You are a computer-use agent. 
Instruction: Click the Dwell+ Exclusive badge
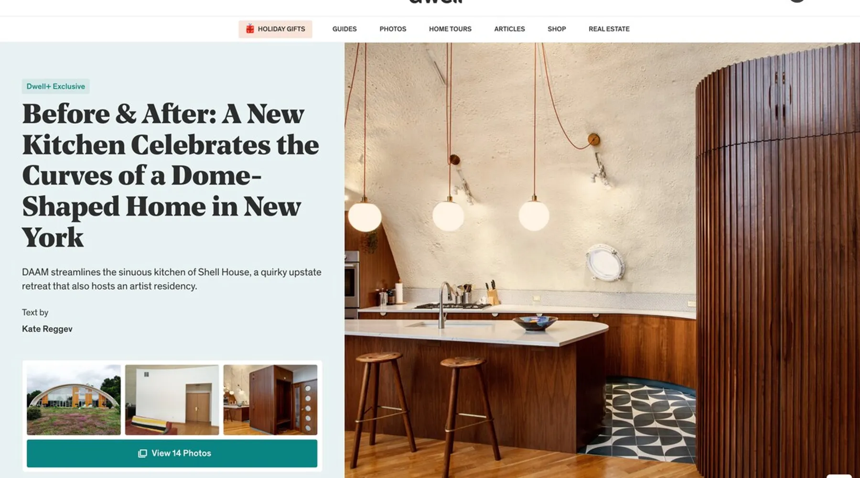click(x=55, y=87)
